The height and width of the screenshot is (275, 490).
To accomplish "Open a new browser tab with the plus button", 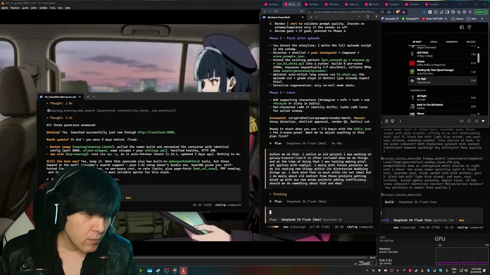I will [445, 4].
